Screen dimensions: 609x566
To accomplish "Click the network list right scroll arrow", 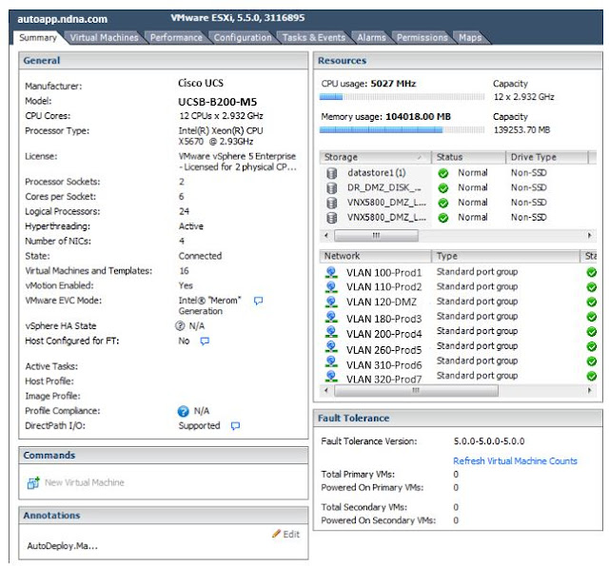I will pos(590,391).
